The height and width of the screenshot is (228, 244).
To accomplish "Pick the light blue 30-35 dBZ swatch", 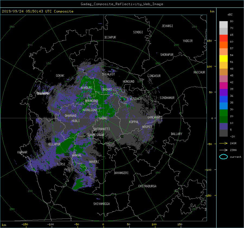I will pos(223,106).
